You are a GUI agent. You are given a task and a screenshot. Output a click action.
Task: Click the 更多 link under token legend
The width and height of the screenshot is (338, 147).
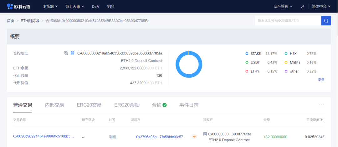(321, 79)
